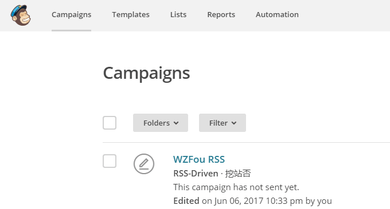Screen dimensions: 390x209
Task: Click the Edited Jun 06, 2017 timestamp line
Action: 252,201
